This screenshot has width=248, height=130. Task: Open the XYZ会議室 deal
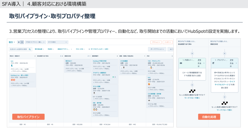point(124,61)
